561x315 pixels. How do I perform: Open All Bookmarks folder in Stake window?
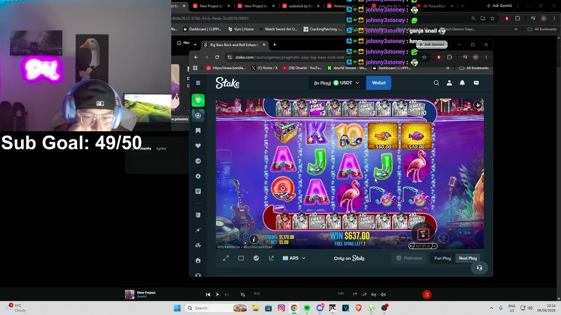pyautogui.click(x=474, y=68)
